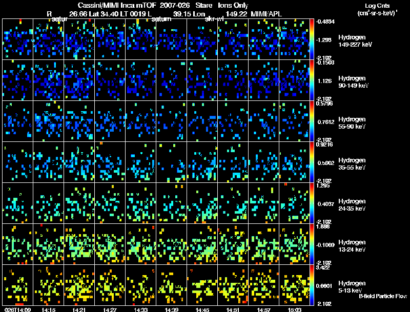Viewport: 410px width, 312px height.
Task: Click the color bar for 13-24 keV row
Action: 312,244
